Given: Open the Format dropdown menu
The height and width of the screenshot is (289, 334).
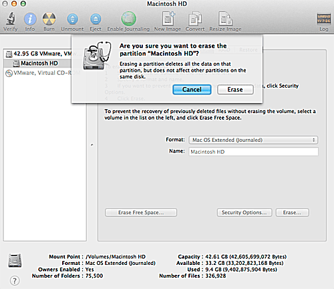Looking at the screenshot, I should [253, 140].
